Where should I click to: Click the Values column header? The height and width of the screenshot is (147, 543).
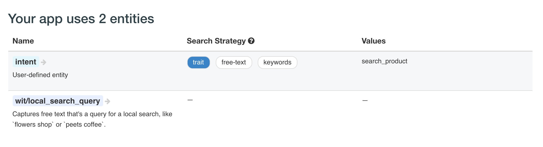[373, 41]
